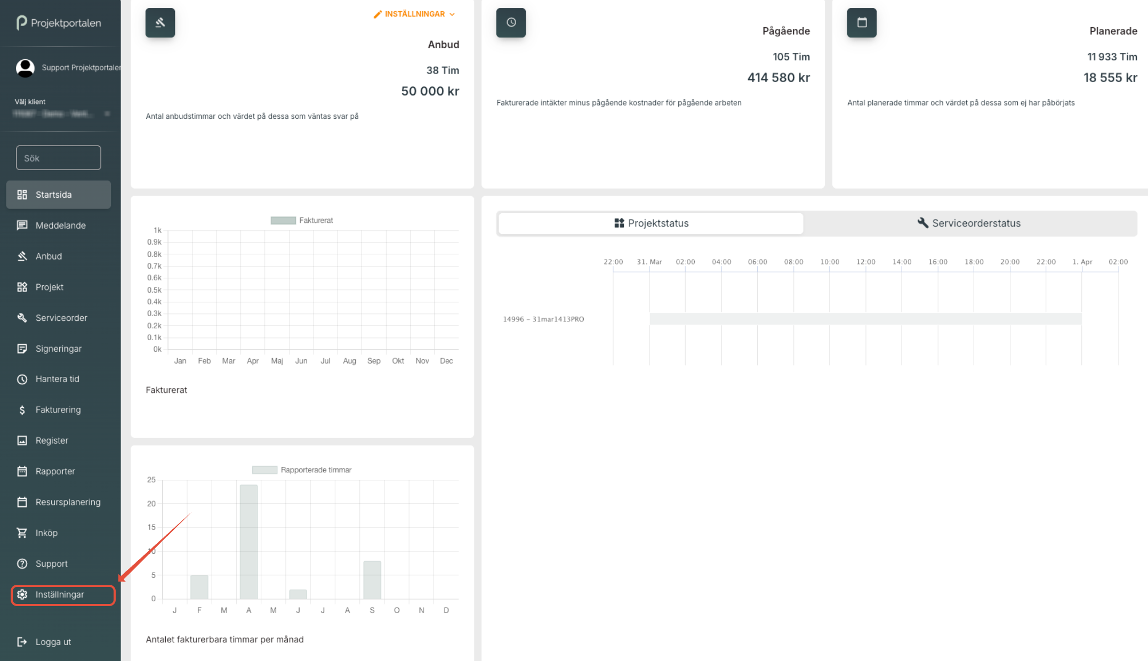Switch to the Serviceorderstatus tab
Image resolution: width=1148 pixels, height=661 pixels.
[969, 223]
